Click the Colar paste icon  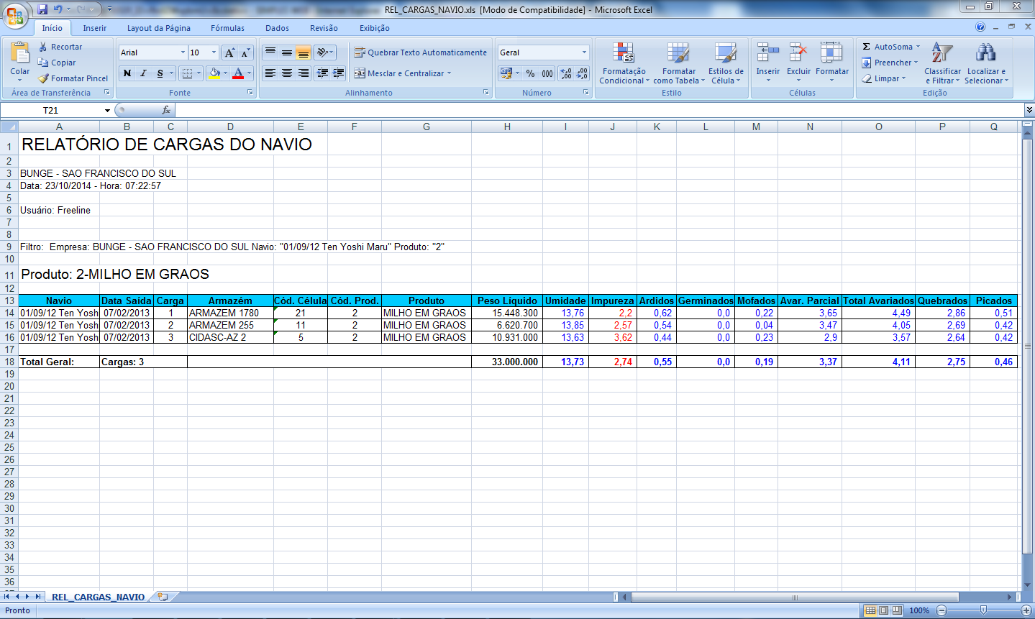(20, 54)
